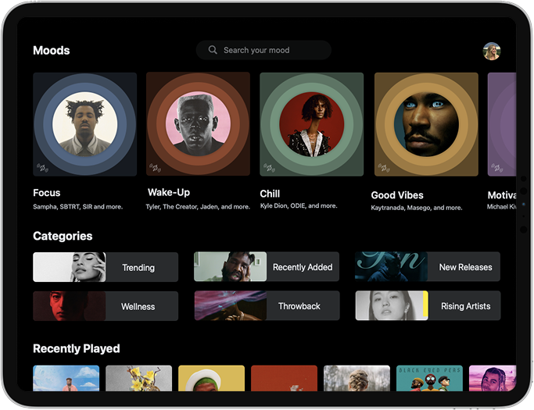Open the Throwback category
The height and width of the screenshot is (410, 534).
coord(267,306)
